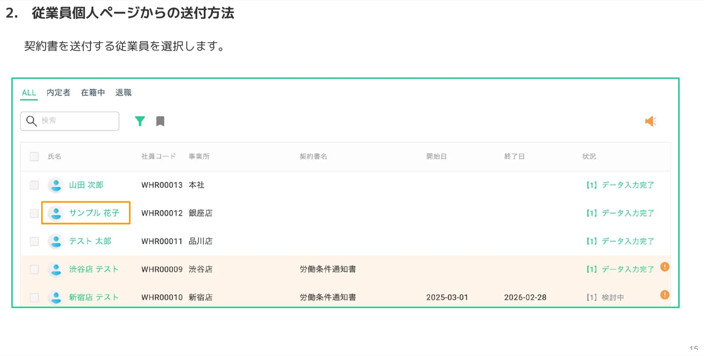Click the bookmark icon beside the filter

pos(160,121)
